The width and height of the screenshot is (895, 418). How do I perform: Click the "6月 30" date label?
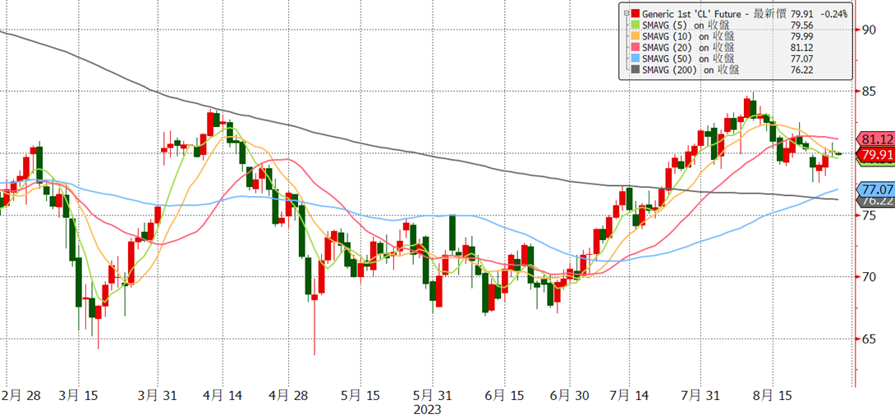pyautogui.click(x=571, y=395)
